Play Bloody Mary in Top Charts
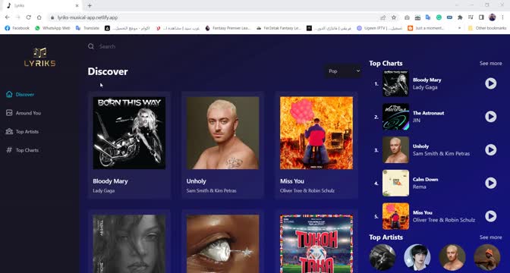The height and width of the screenshot is (273, 510). 490,83
